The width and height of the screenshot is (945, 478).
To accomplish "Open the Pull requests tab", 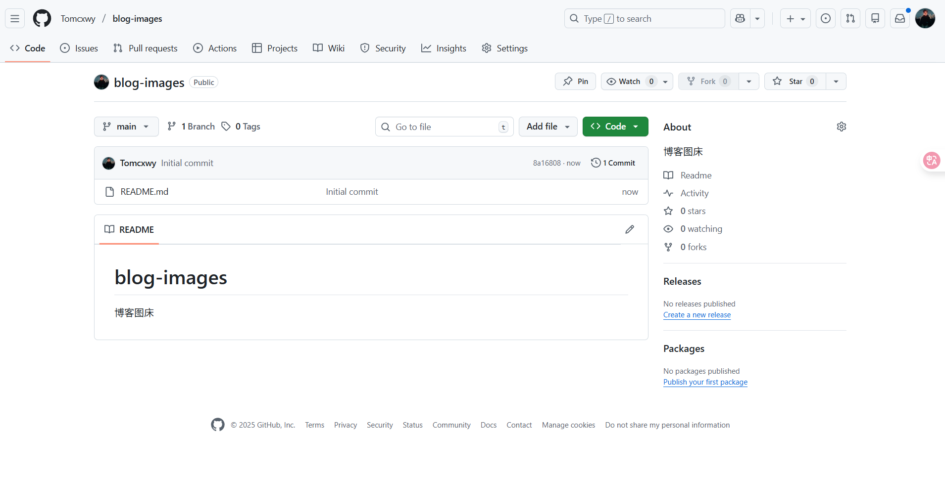I will tap(146, 48).
